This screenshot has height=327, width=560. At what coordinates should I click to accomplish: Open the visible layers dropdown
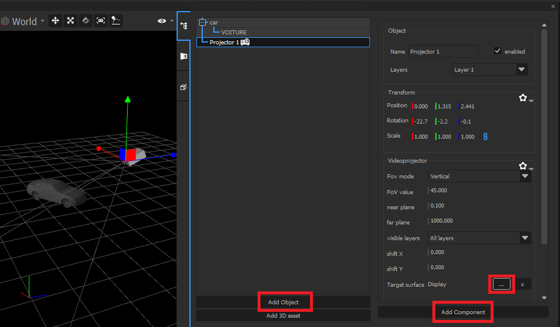478,238
